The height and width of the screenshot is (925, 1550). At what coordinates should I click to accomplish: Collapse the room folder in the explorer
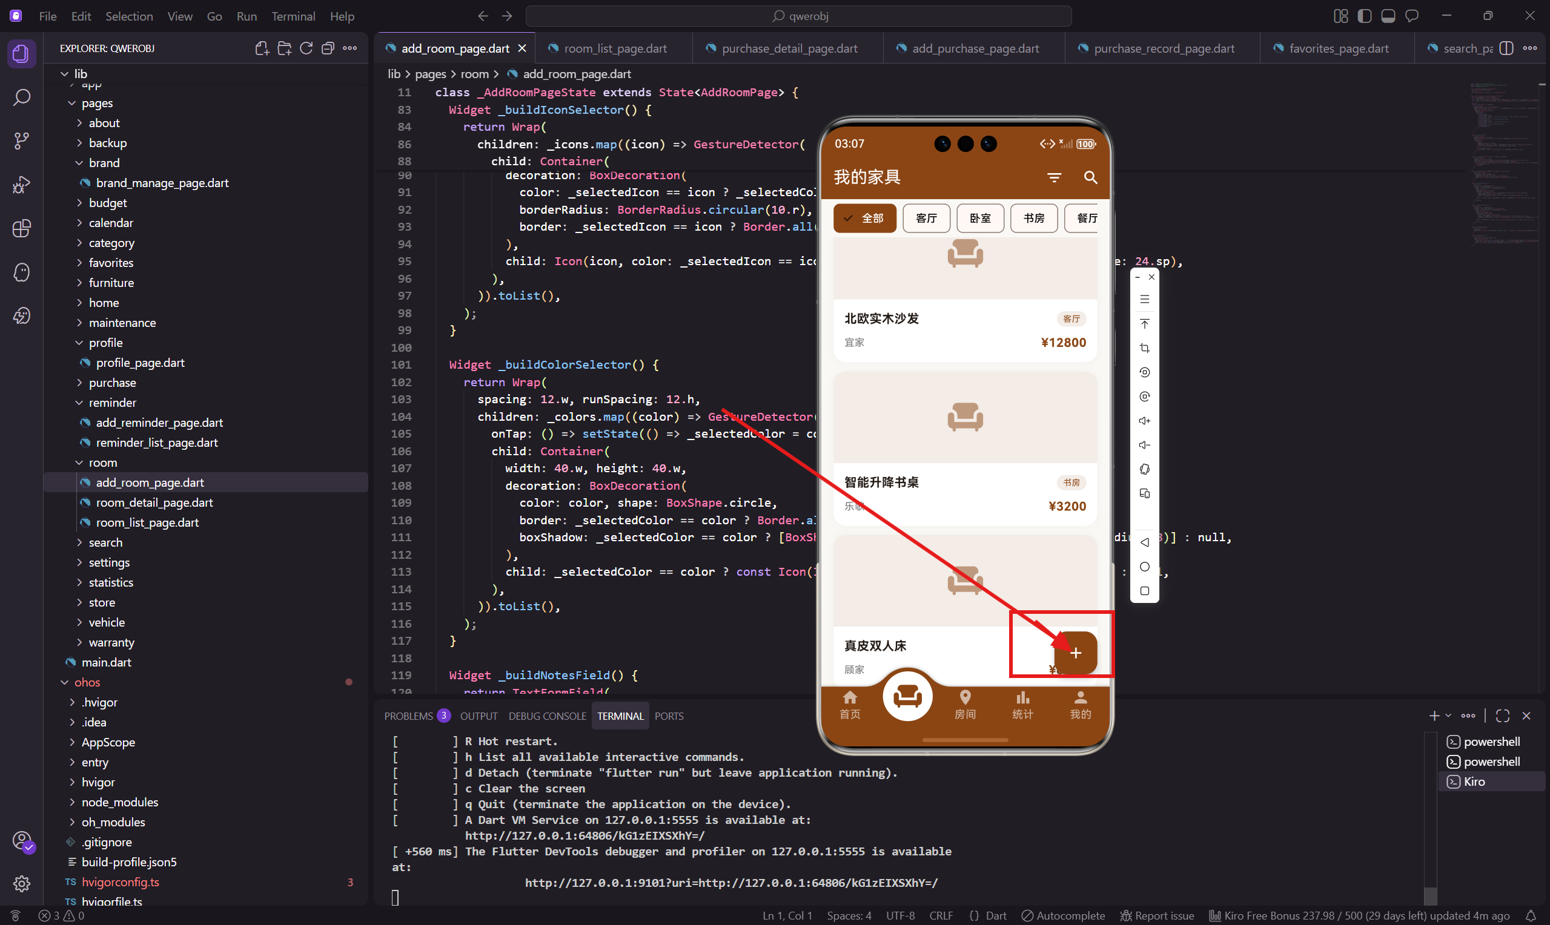coord(104,462)
